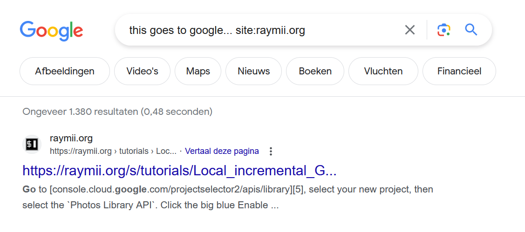Click the Vertaal deze pagina link

[x=222, y=152]
